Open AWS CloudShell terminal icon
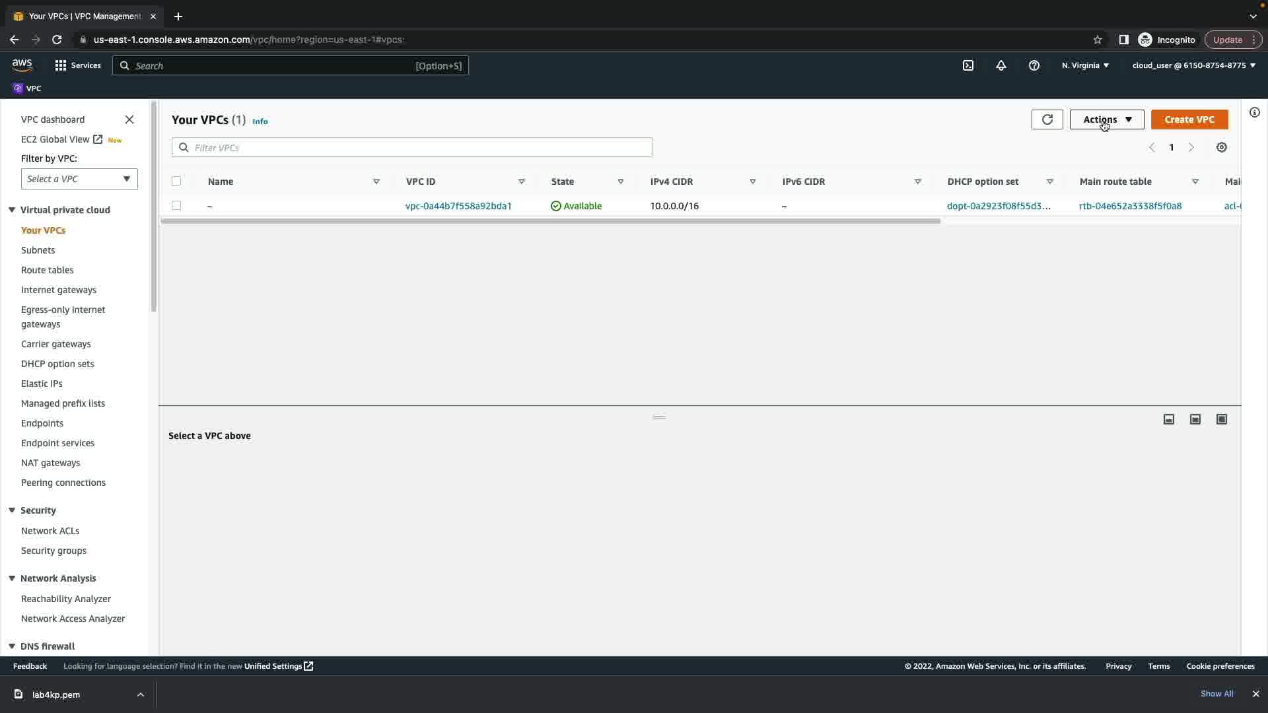 (x=968, y=65)
